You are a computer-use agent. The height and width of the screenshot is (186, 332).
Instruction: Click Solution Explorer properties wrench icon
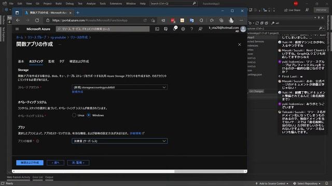click(x=273, y=23)
